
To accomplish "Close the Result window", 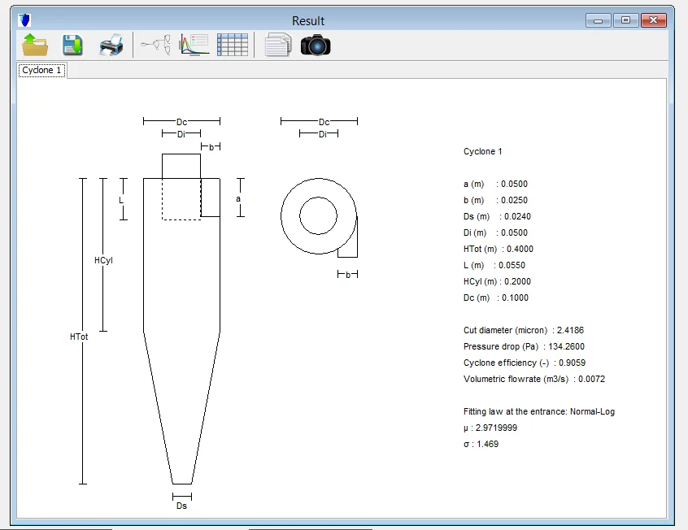I will point(653,20).
